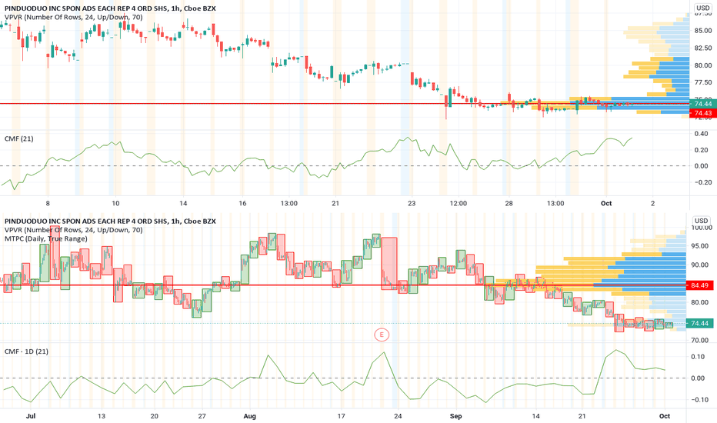Click the 'Jul' label on lower time axis
This screenshot has height=423, width=717.
(31, 416)
